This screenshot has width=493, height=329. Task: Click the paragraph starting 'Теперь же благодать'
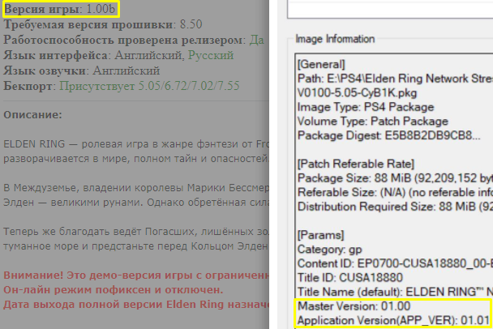136,239
